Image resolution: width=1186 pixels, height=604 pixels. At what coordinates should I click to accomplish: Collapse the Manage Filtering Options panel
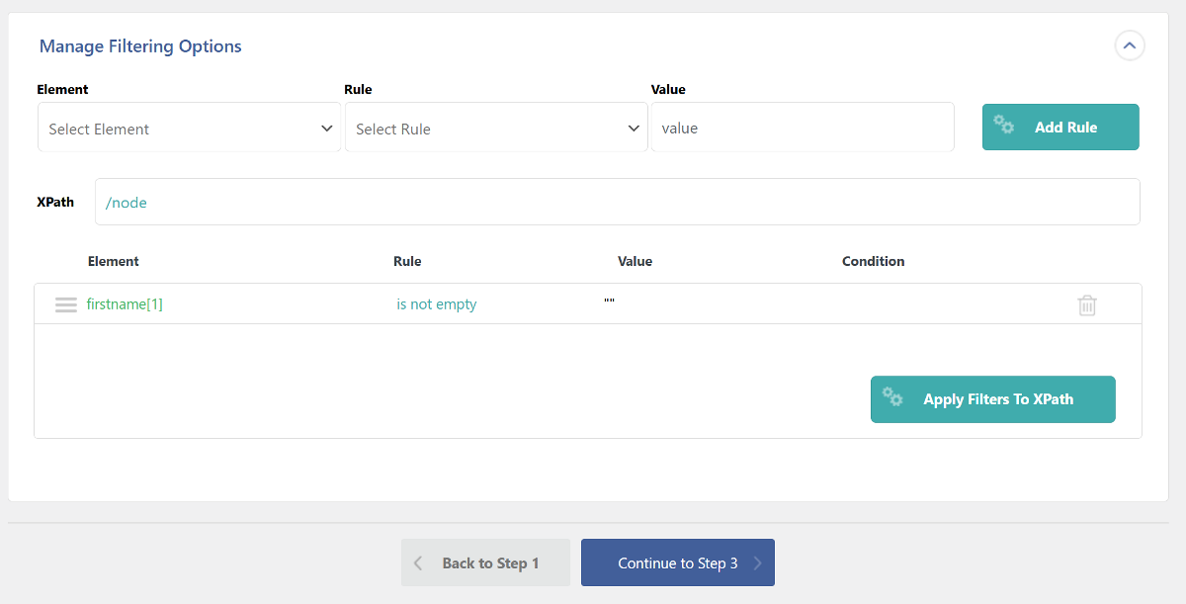[1130, 45]
